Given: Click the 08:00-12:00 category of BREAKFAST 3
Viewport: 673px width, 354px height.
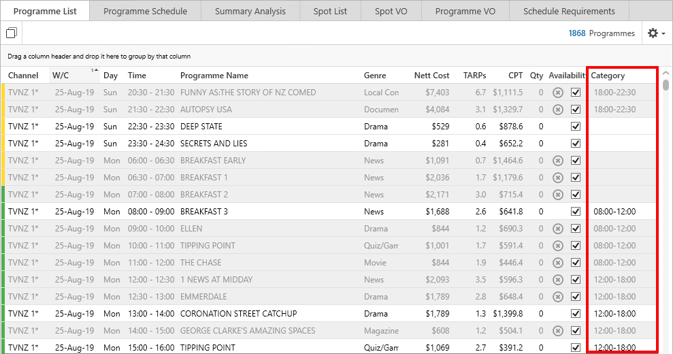Looking at the screenshot, I should click(x=614, y=211).
